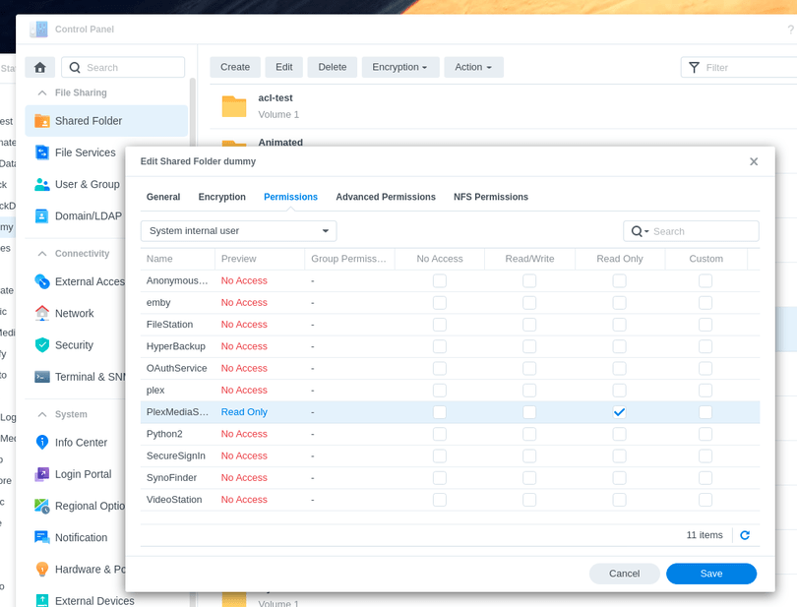The height and width of the screenshot is (607, 797).
Task: Check Custom for HyperBackup
Action: pos(705,346)
